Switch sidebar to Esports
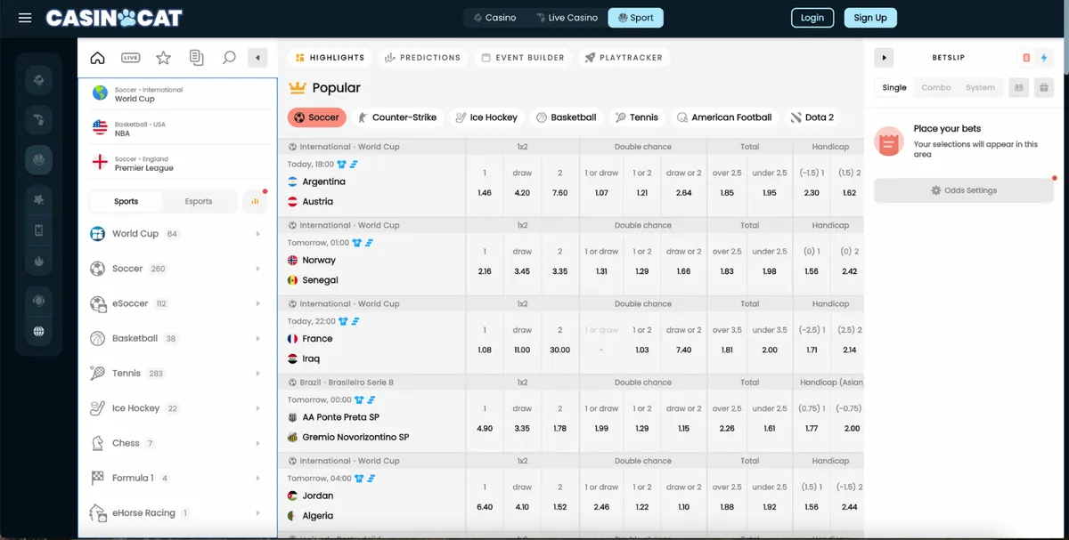 point(199,201)
